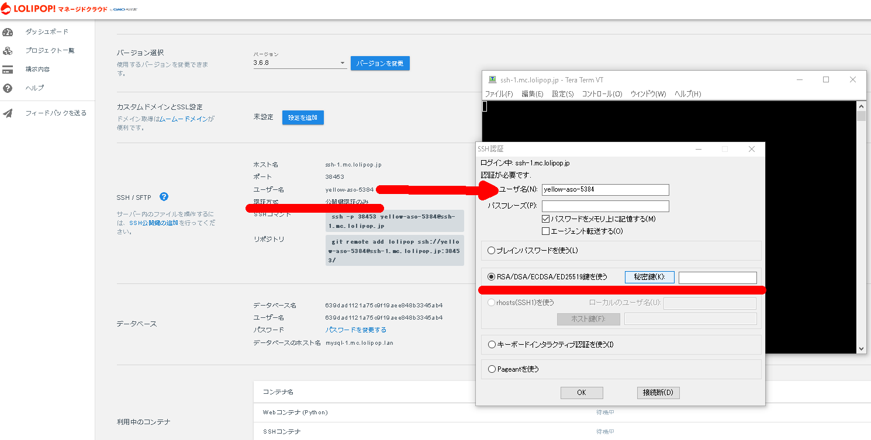Open the バージョン 3.6.8 dropdown
The height and width of the screenshot is (440, 871).
[x=300, y=63]
